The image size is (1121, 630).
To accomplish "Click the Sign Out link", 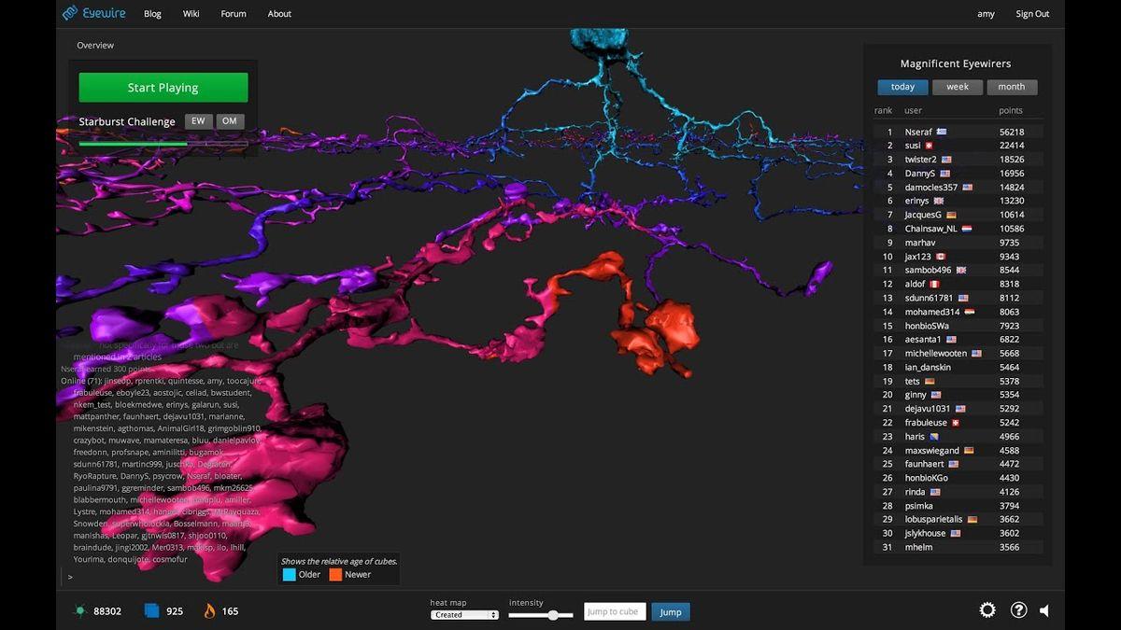I will [x=1032, y=14].
